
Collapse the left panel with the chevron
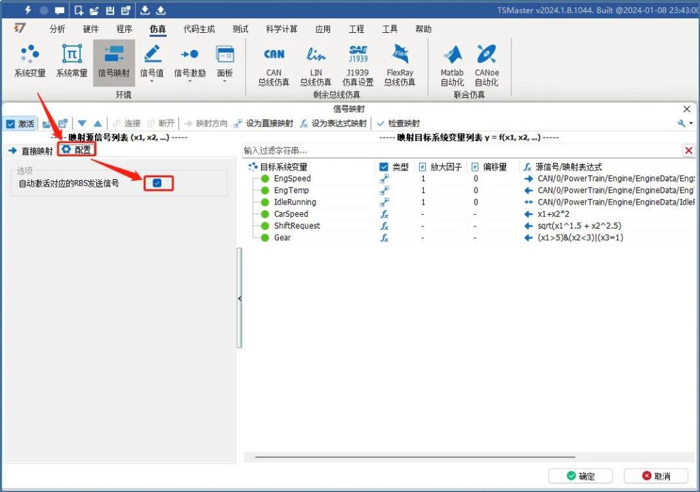tap(240, 298)
